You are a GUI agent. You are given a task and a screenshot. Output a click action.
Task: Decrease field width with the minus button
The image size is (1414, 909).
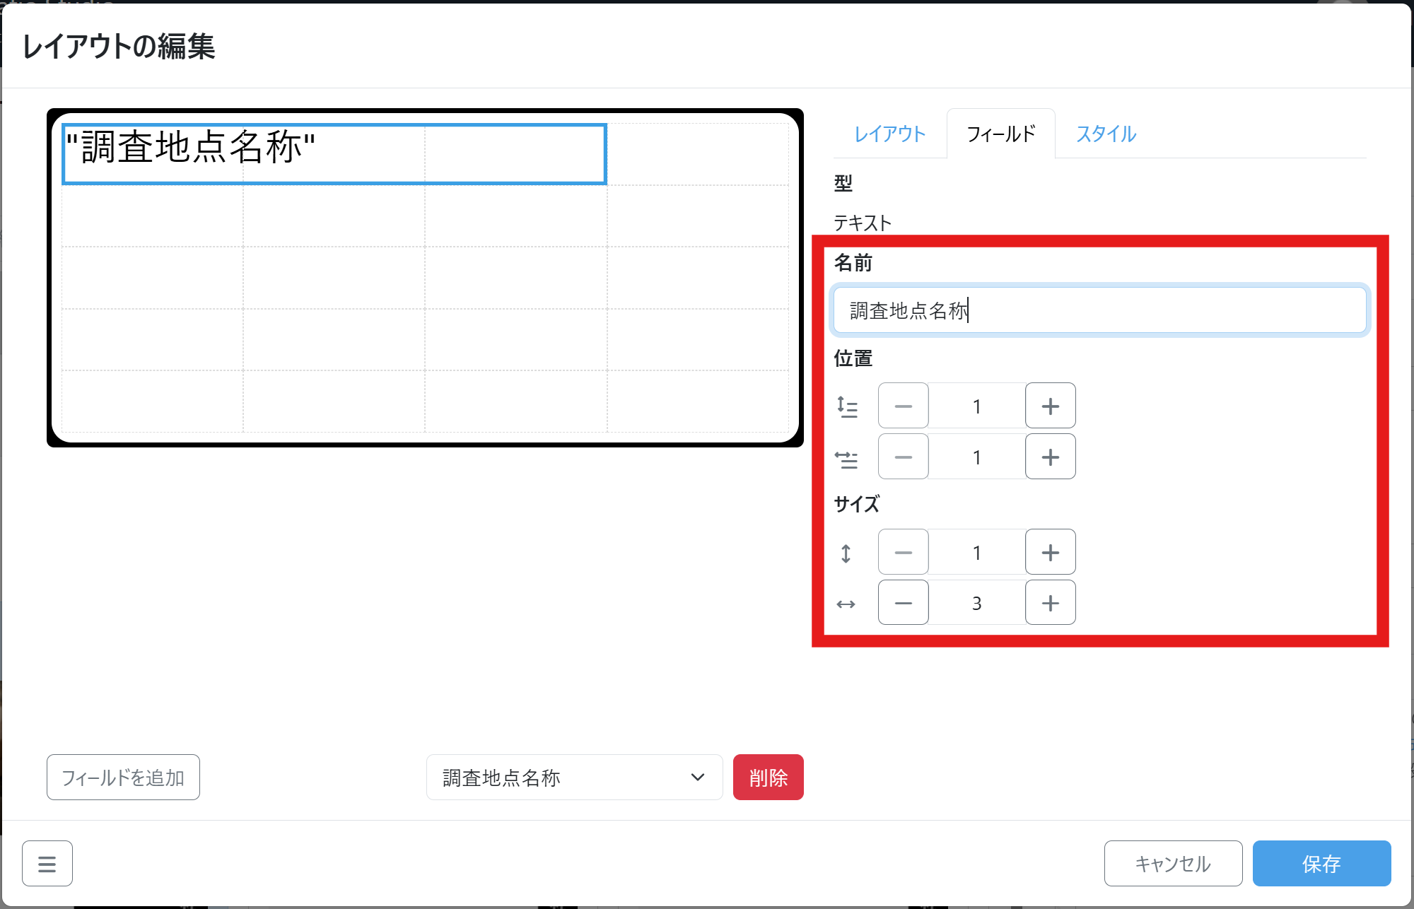pos(903,603)
